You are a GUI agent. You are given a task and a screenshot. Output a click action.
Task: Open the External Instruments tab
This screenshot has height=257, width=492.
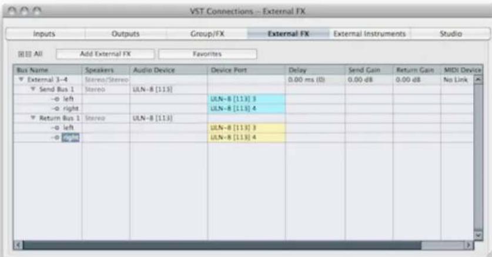click(x=370, y=34)
